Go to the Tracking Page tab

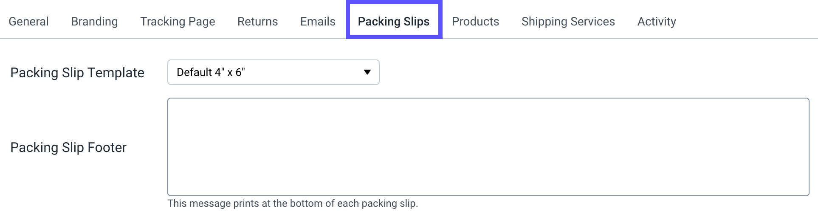pos(178,22)
